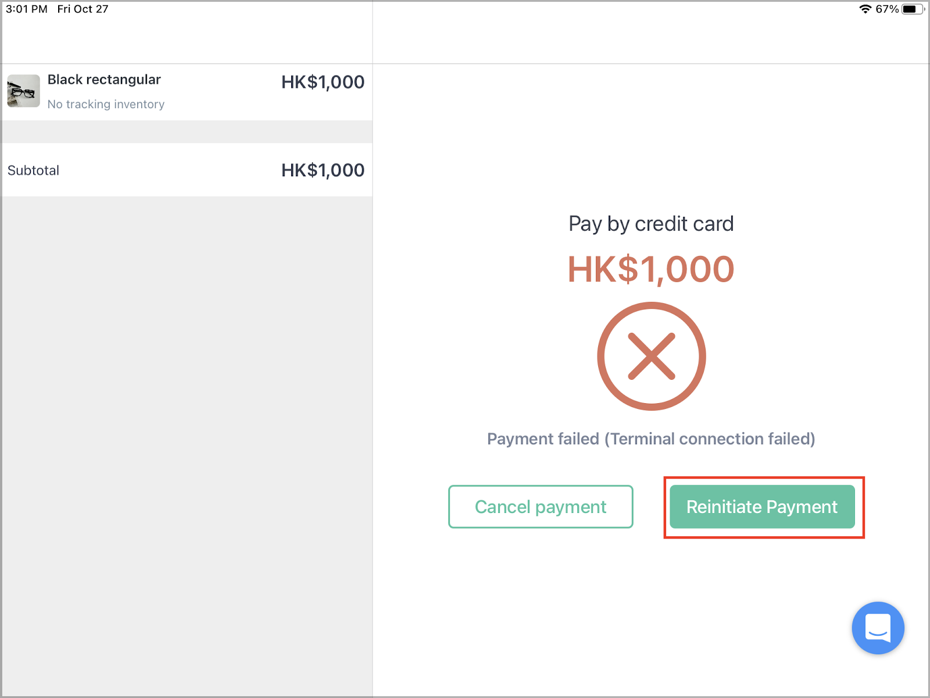The height and width of the screenshot is (698, 930).
Task: Tap the large red HK$1,000 amount
Action: [x=651, y=269]
